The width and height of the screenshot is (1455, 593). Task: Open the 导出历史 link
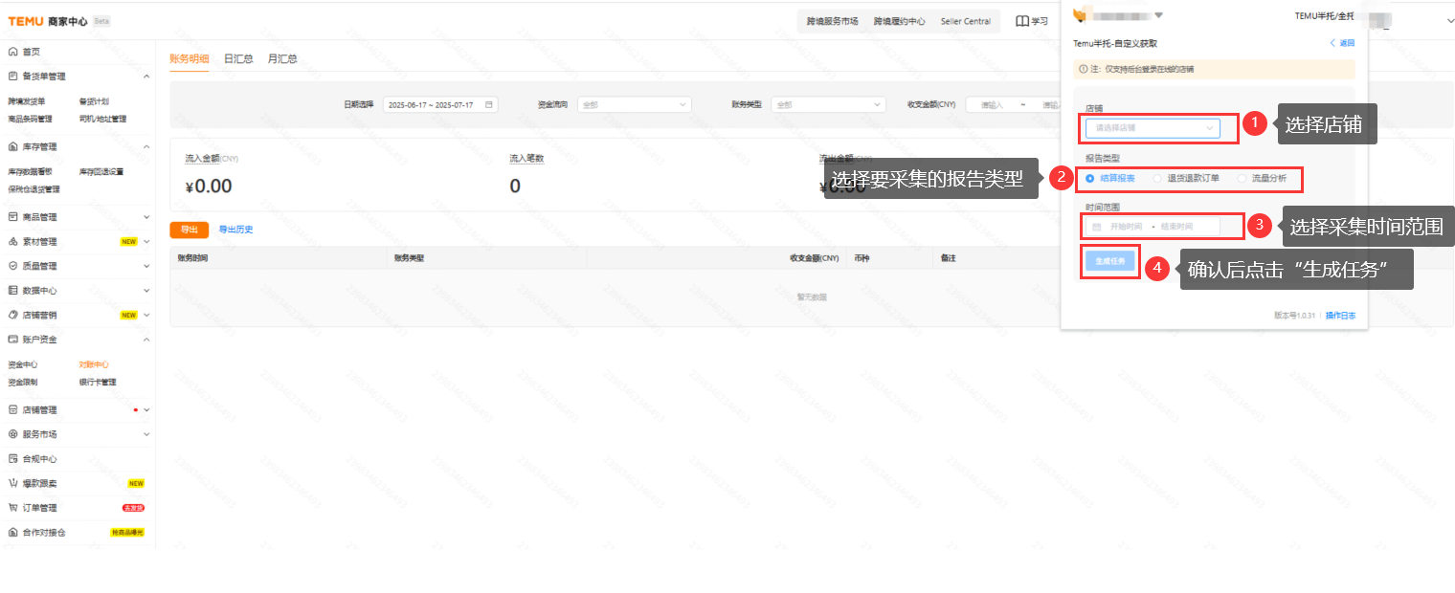coord(235,230)
